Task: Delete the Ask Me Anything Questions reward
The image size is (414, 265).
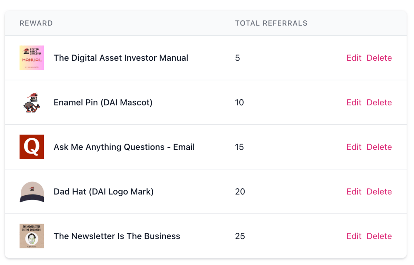Action: (x=379, y=147)
